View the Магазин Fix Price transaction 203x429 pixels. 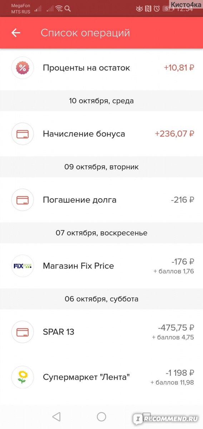pos(101,266)
